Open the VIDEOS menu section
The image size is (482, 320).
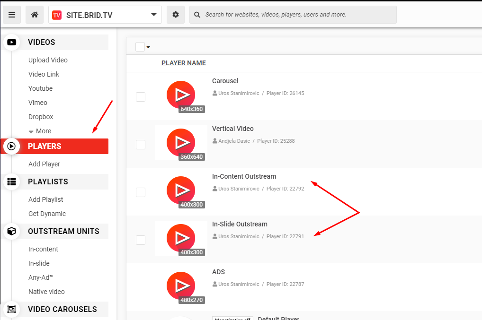42,43
